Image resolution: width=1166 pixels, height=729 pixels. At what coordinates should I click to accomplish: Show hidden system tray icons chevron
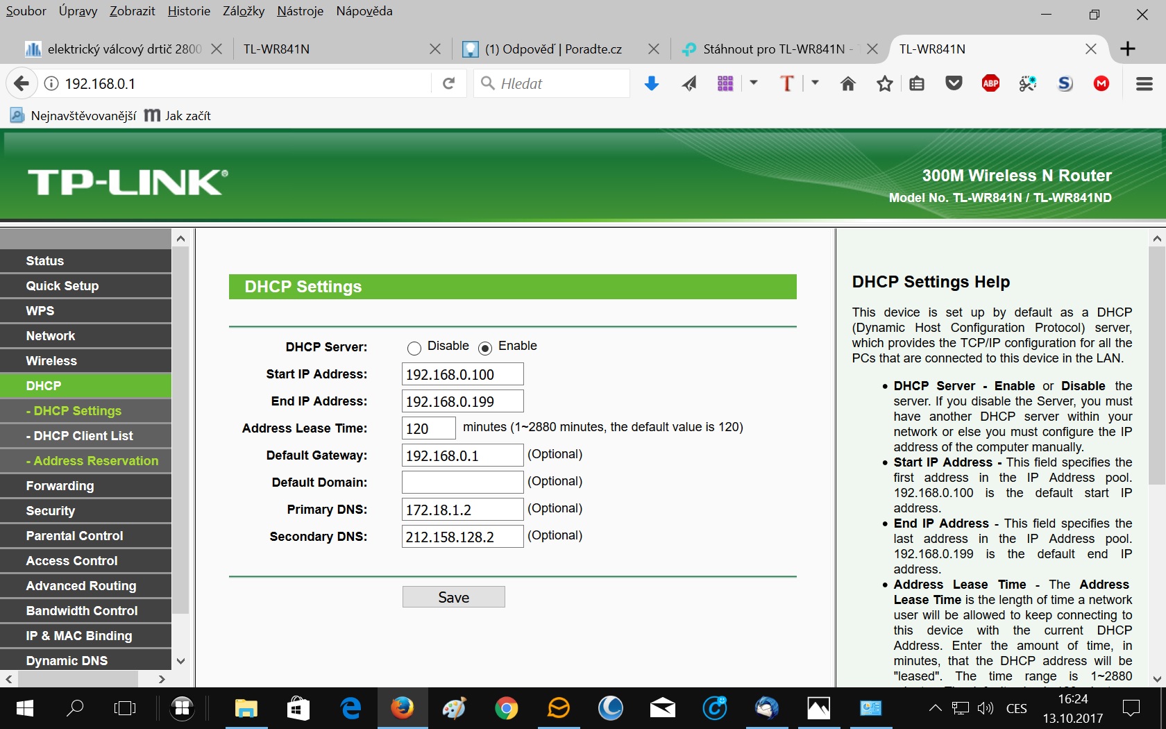(x=935, y=708)
